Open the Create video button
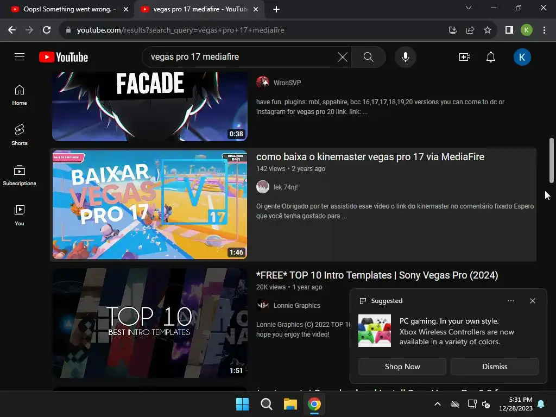This screenshot has width=556, height=417. click(465, 56)
